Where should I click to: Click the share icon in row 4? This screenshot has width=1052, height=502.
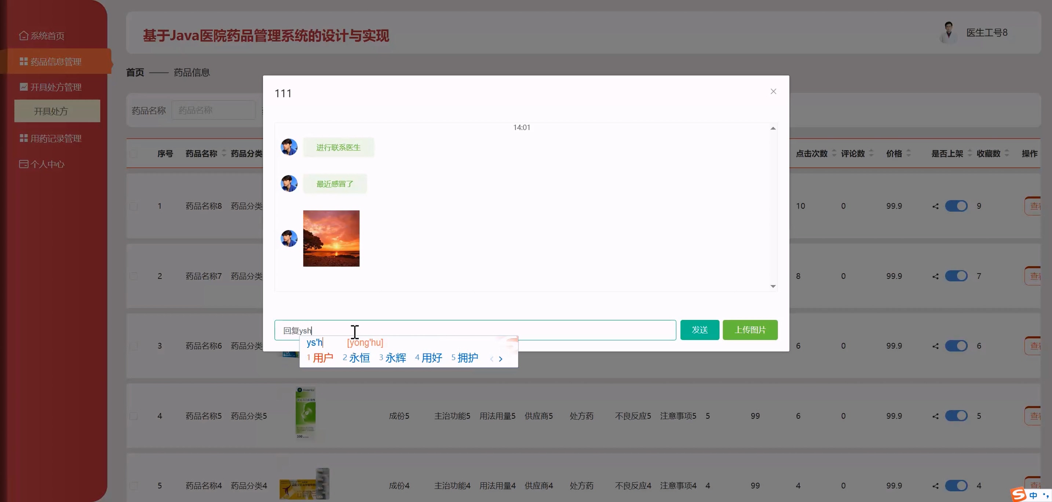(935, 416)
